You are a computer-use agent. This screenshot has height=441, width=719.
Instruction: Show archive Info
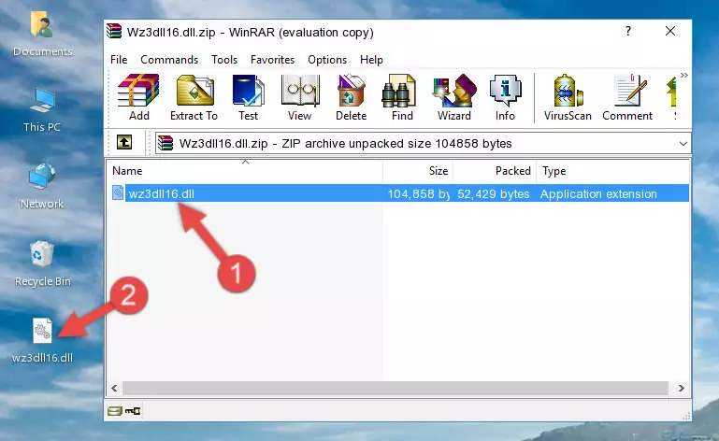pos(505,98)
